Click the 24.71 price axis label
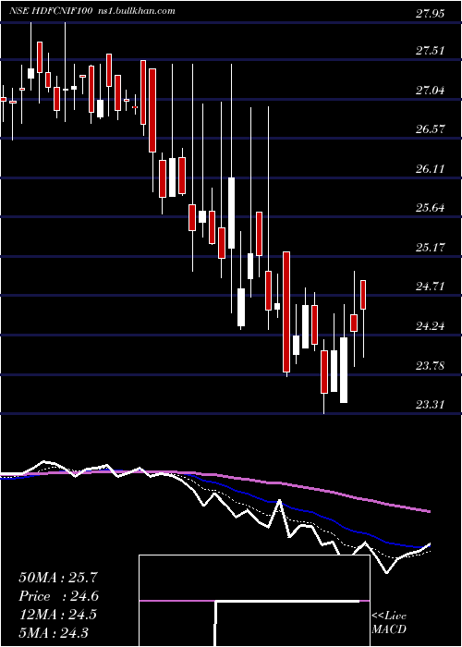The width and height of the screenshot is (462, 647). coord(430,286)
